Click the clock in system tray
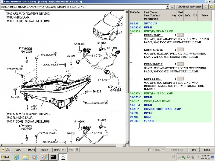Image resolution: width=215 pixels, height=161 pixels. [x=205, y=157]
